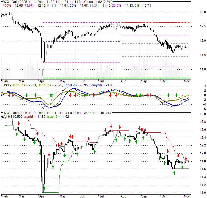Click the 11.2 price on the bottom chart axis
This screenshot has height=198, width=207.
[x=203, y=185]
